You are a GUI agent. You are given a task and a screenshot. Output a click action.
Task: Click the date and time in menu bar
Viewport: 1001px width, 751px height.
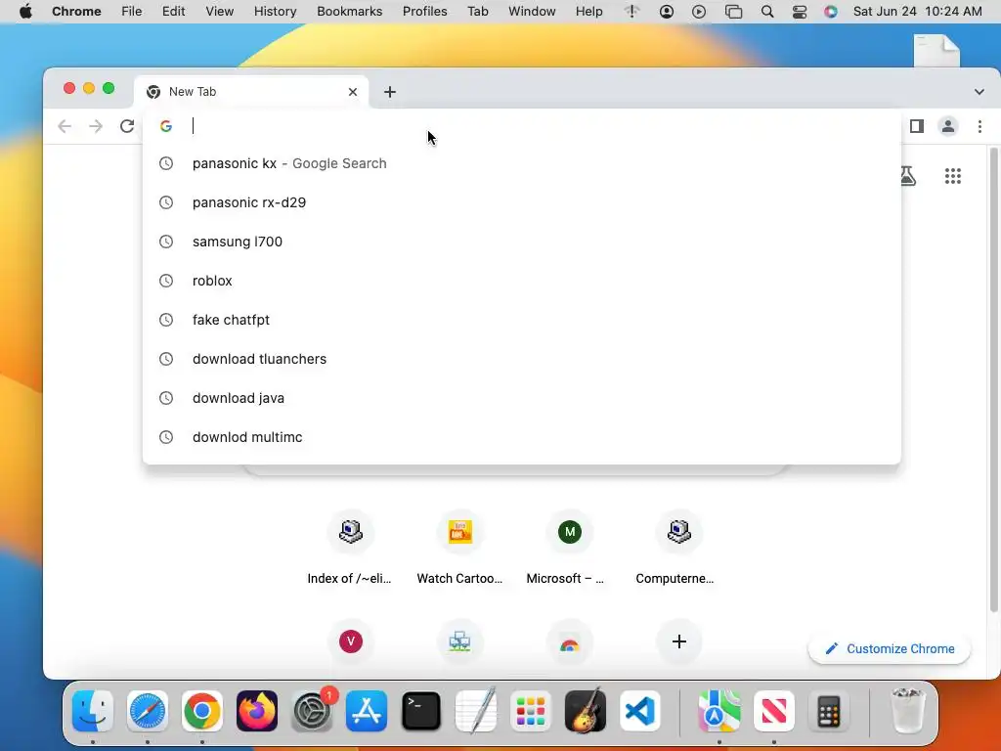click(x=917, y=12)
